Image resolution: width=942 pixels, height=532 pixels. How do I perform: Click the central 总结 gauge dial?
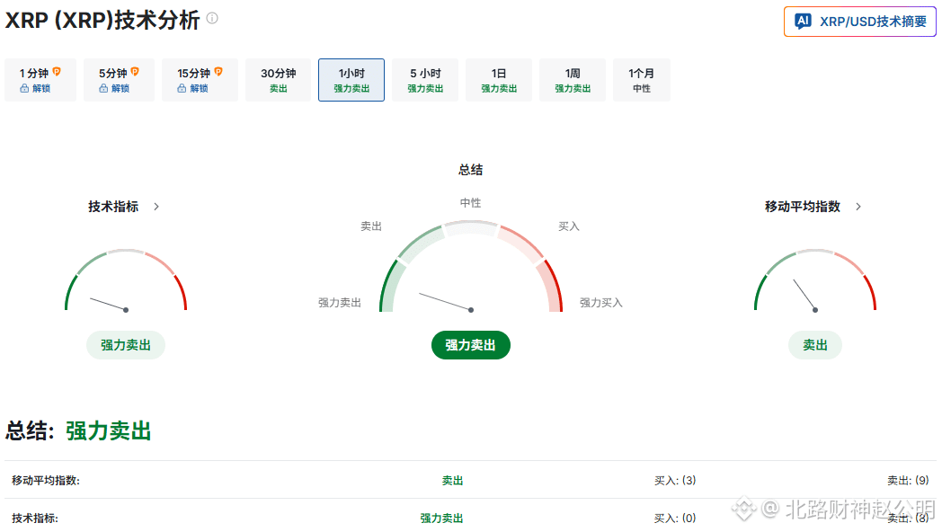[471, 266]
